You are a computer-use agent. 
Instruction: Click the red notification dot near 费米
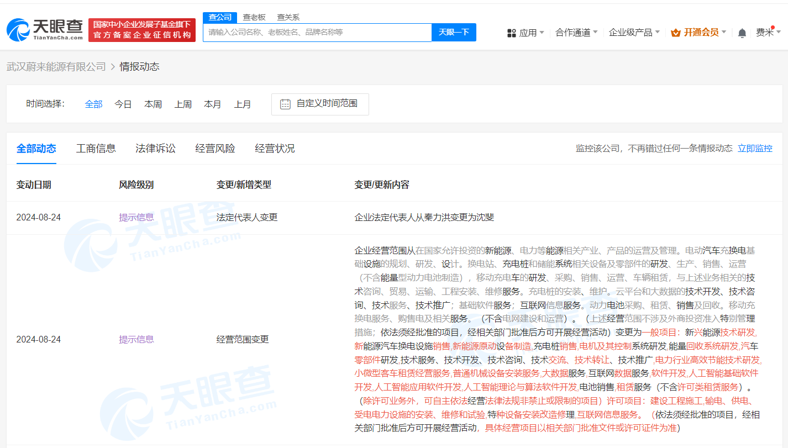pyautogui.click(x=773, y=27)
